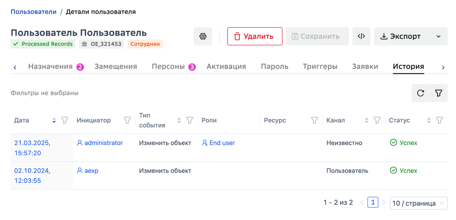
Task: Open the Заявки tab
Action: click(x=365, y=67)
